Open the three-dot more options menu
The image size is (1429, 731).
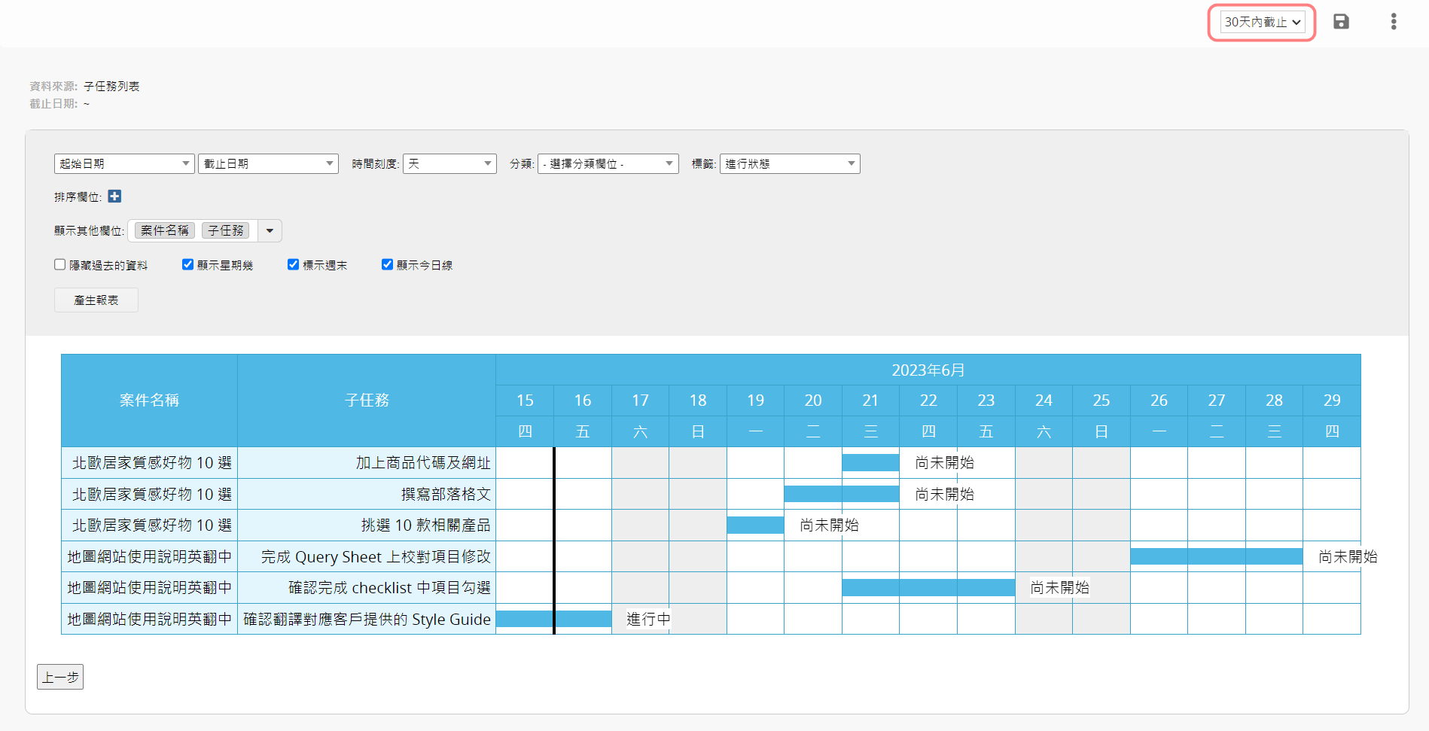(1394, 22)
